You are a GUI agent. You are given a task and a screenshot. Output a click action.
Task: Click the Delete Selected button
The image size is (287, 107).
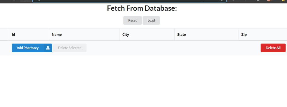click(70, 48)
